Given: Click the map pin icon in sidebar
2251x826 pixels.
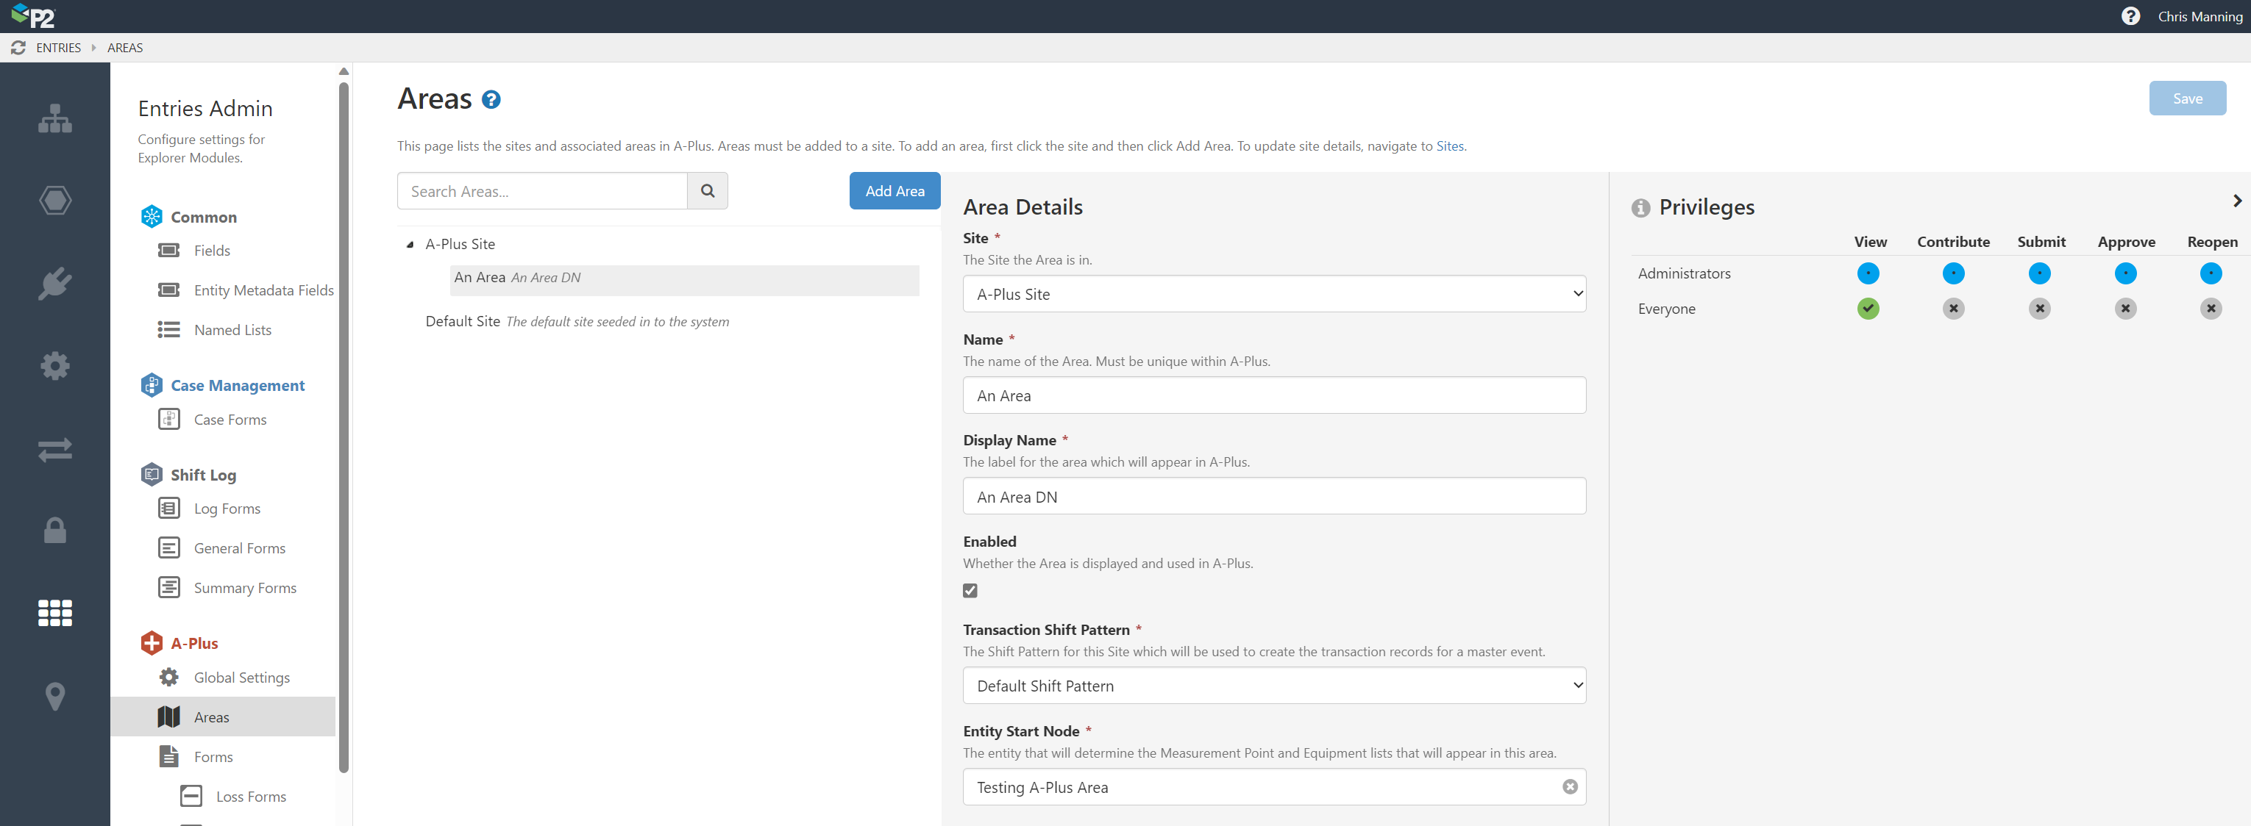Looking at the screenshot, I should pos(55,696).
